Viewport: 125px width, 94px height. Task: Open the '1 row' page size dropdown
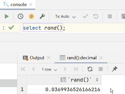[49, 69]
